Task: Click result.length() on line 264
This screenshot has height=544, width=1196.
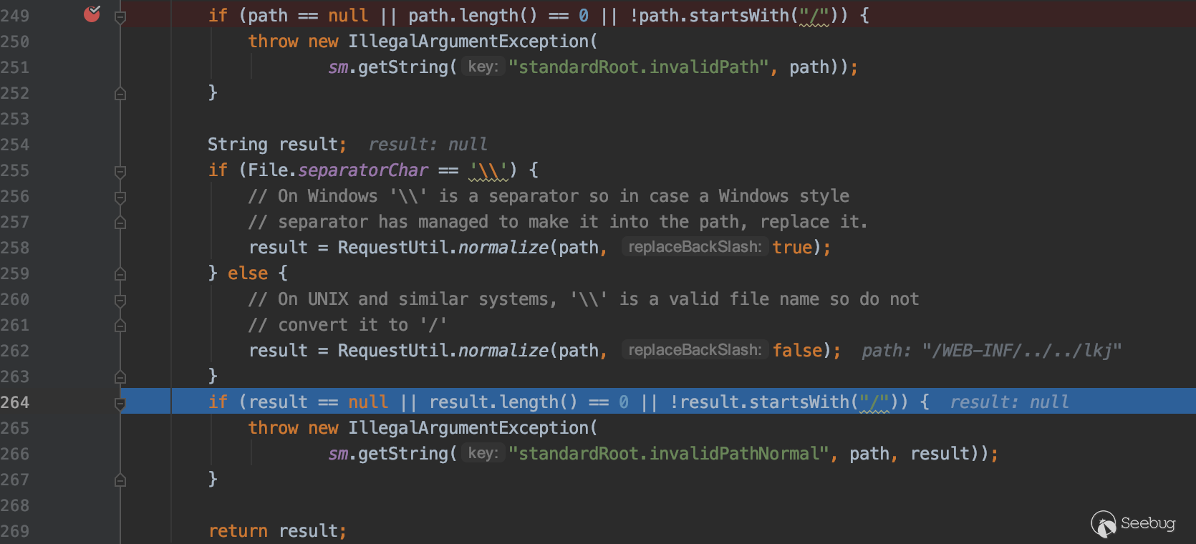Action: 503,402
